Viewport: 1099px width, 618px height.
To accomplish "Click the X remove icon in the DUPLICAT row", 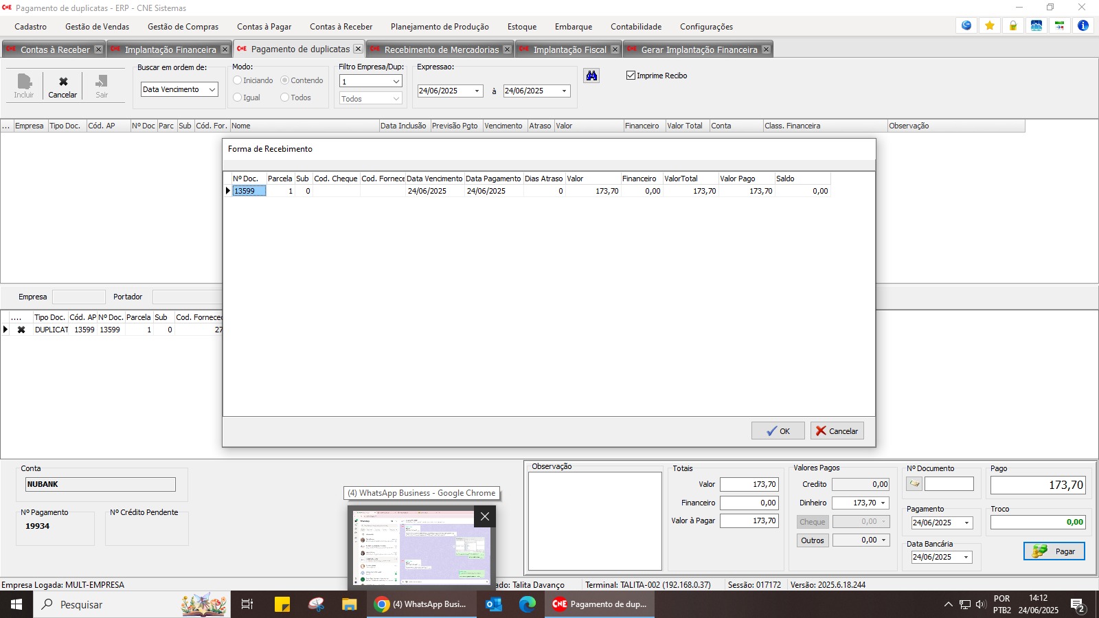I will [x=21, y=330].
